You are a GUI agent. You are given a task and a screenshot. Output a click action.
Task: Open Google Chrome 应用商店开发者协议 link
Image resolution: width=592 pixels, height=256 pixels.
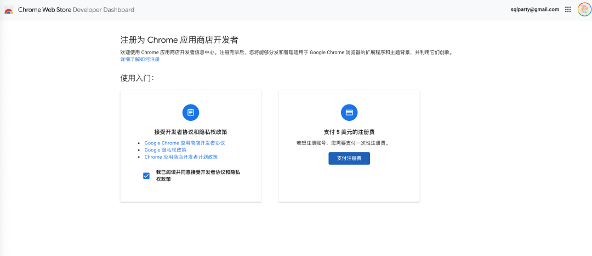[x=185, y=143]
